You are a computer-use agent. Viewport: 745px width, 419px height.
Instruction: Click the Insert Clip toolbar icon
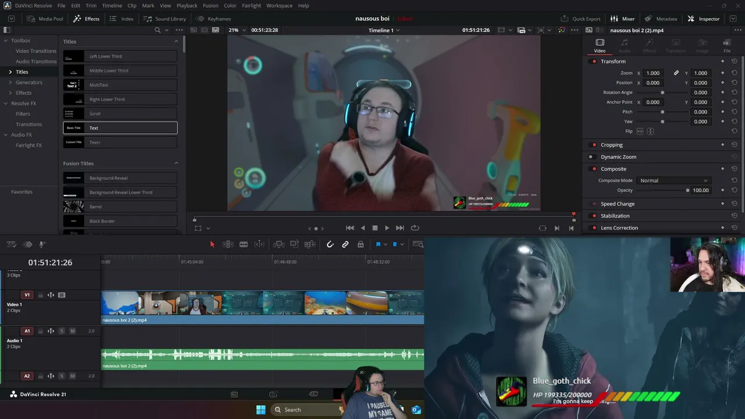[279, 244]
